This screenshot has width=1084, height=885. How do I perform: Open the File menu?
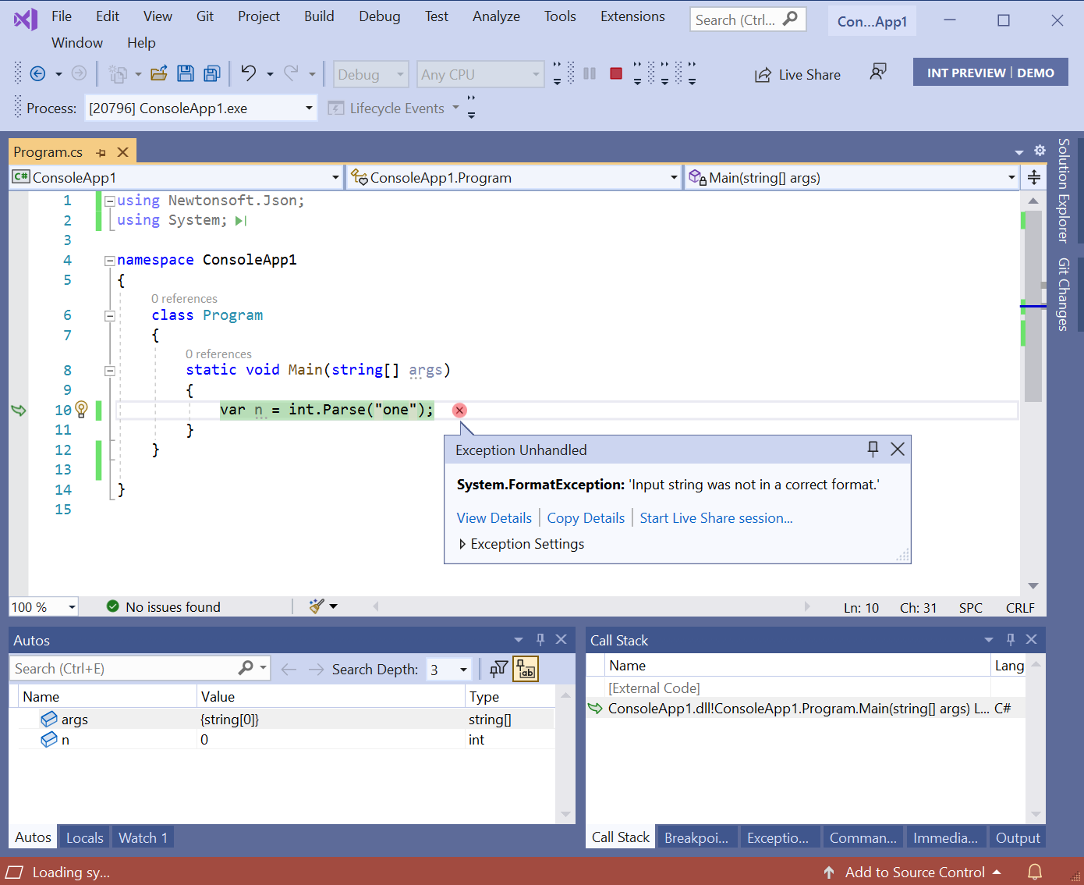(x=62, y=16)
